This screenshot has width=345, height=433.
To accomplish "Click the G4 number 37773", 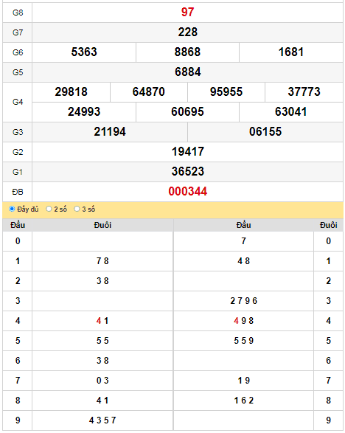I will (x=304, y=91).
